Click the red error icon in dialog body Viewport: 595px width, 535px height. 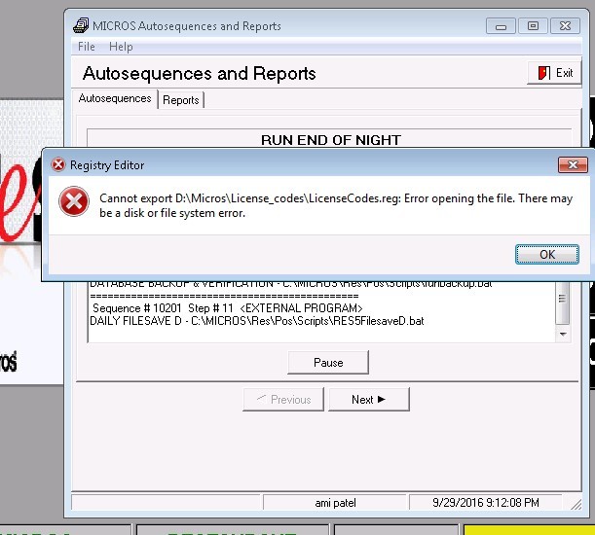tap(74, 201)
